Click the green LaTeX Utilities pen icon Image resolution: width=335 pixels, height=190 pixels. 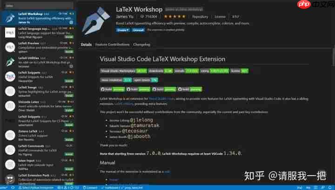[10, 62]
